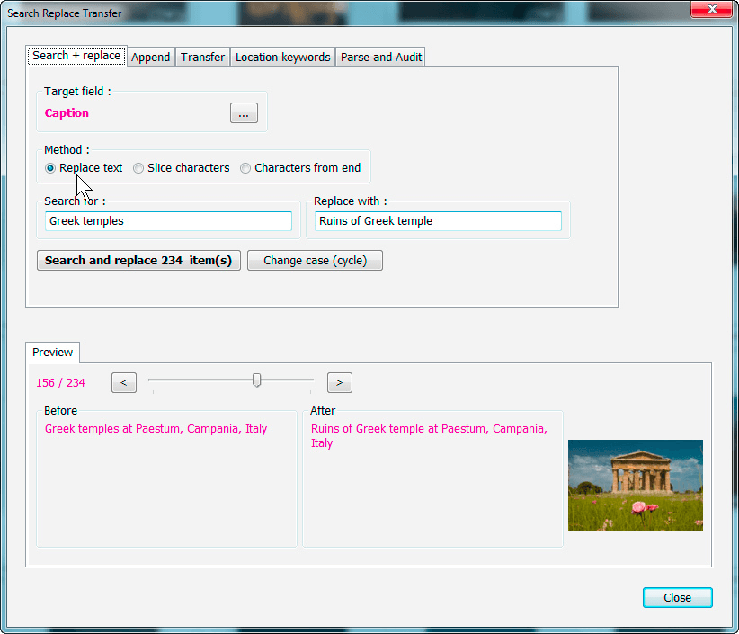Click the Search for input field
Screen dimensions: 739x634
(x=168, y=221)
